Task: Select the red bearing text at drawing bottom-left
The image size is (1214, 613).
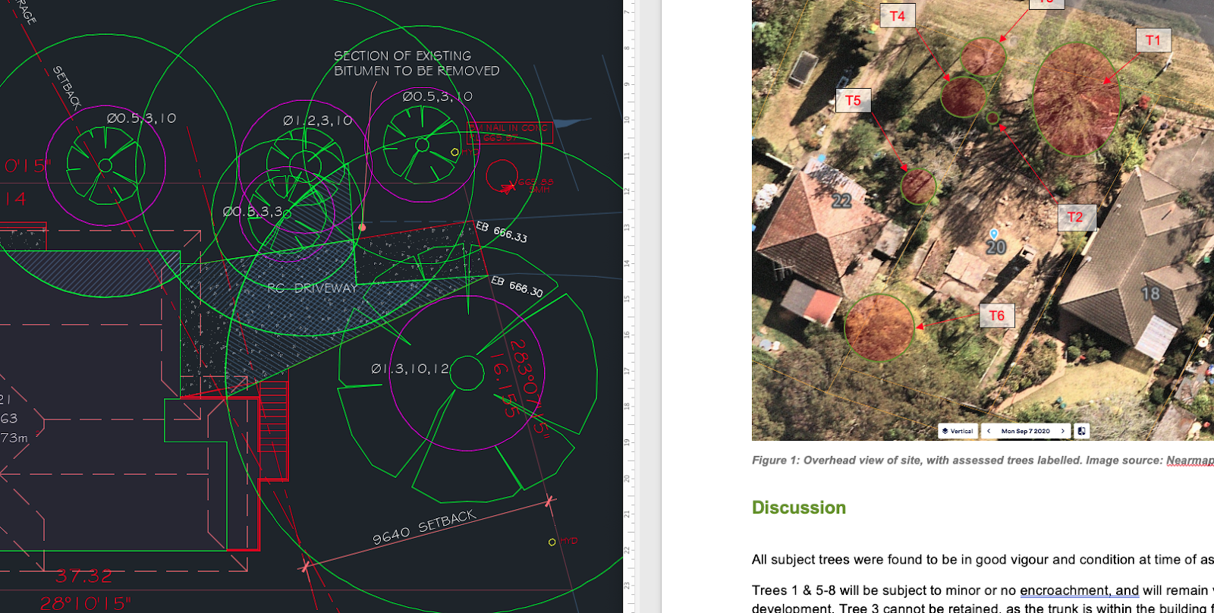Action: click(84, 604)
